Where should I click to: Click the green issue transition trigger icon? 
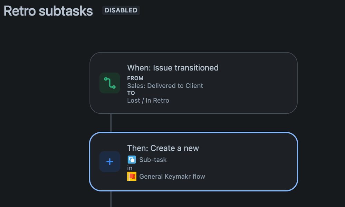109,83
